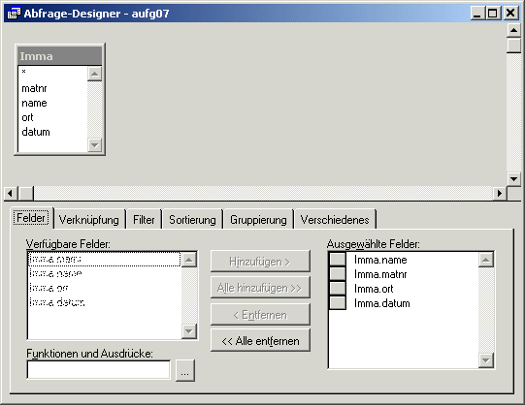Click the Abfrage-Designer title bar icon
This screenshot has height=405, width=525.
[14, 14]
